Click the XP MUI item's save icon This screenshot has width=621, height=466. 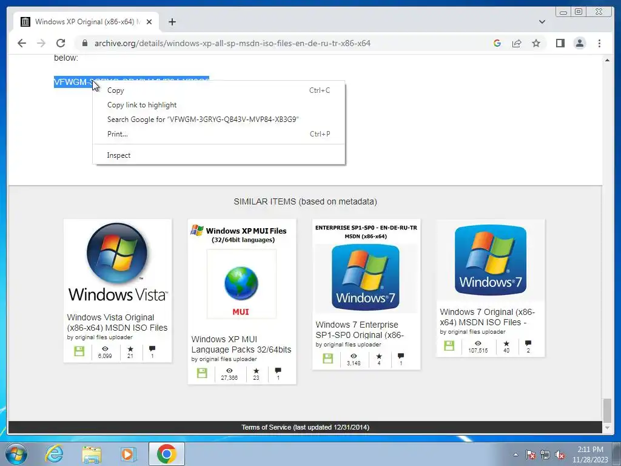click(x=202, y=373)
